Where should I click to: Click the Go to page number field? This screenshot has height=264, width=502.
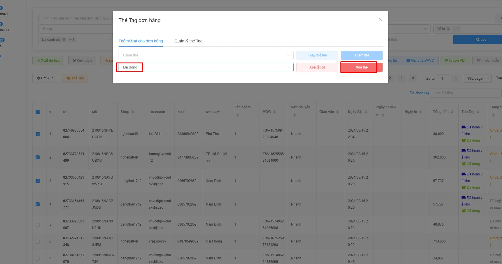442,78
